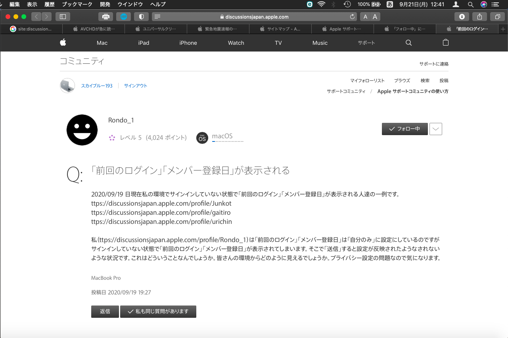Switch to the ユニバーサルクリ tab
Viewport: 508px width, 338px height.
point(156,29)
